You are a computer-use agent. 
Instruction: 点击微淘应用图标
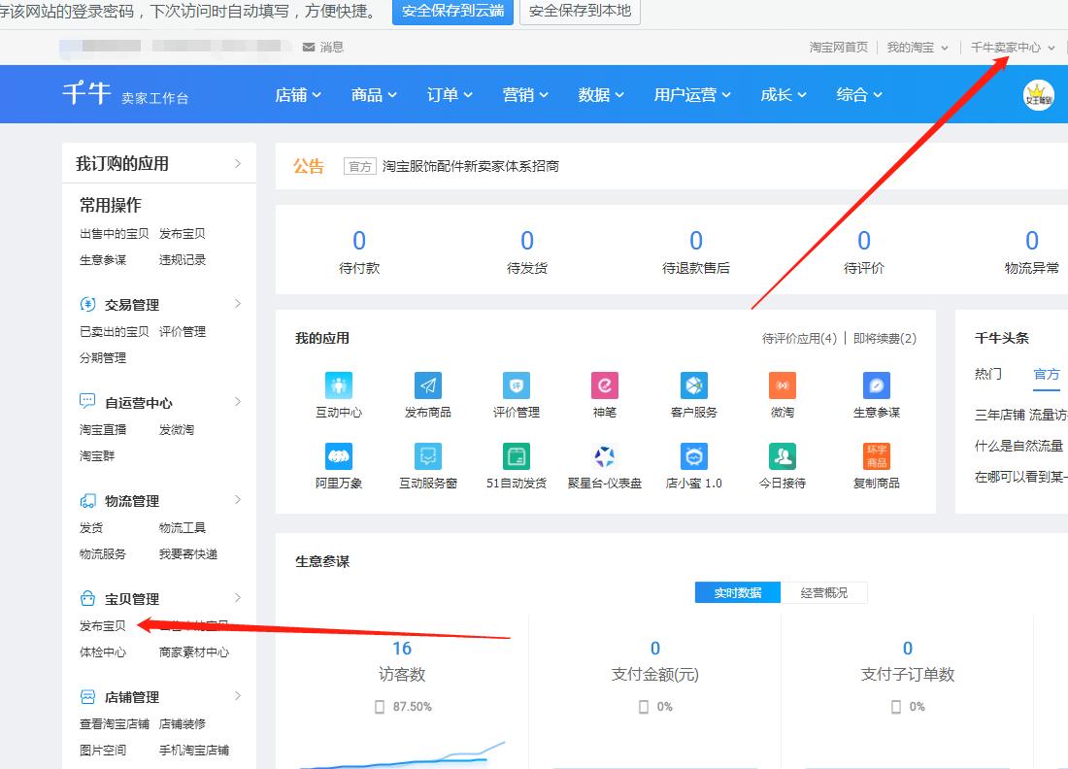click(781, 385)
